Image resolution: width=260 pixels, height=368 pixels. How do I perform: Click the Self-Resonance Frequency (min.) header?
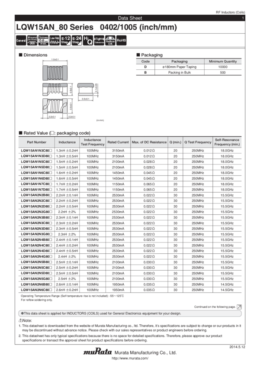pos(227,142)
